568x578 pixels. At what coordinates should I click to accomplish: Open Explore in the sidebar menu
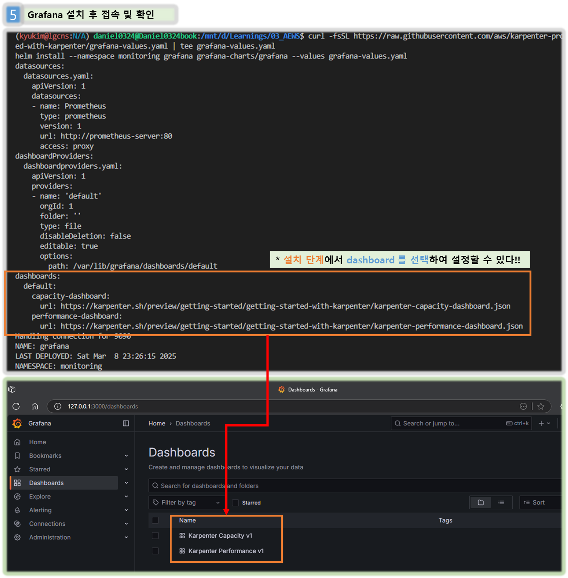[40, 496]
